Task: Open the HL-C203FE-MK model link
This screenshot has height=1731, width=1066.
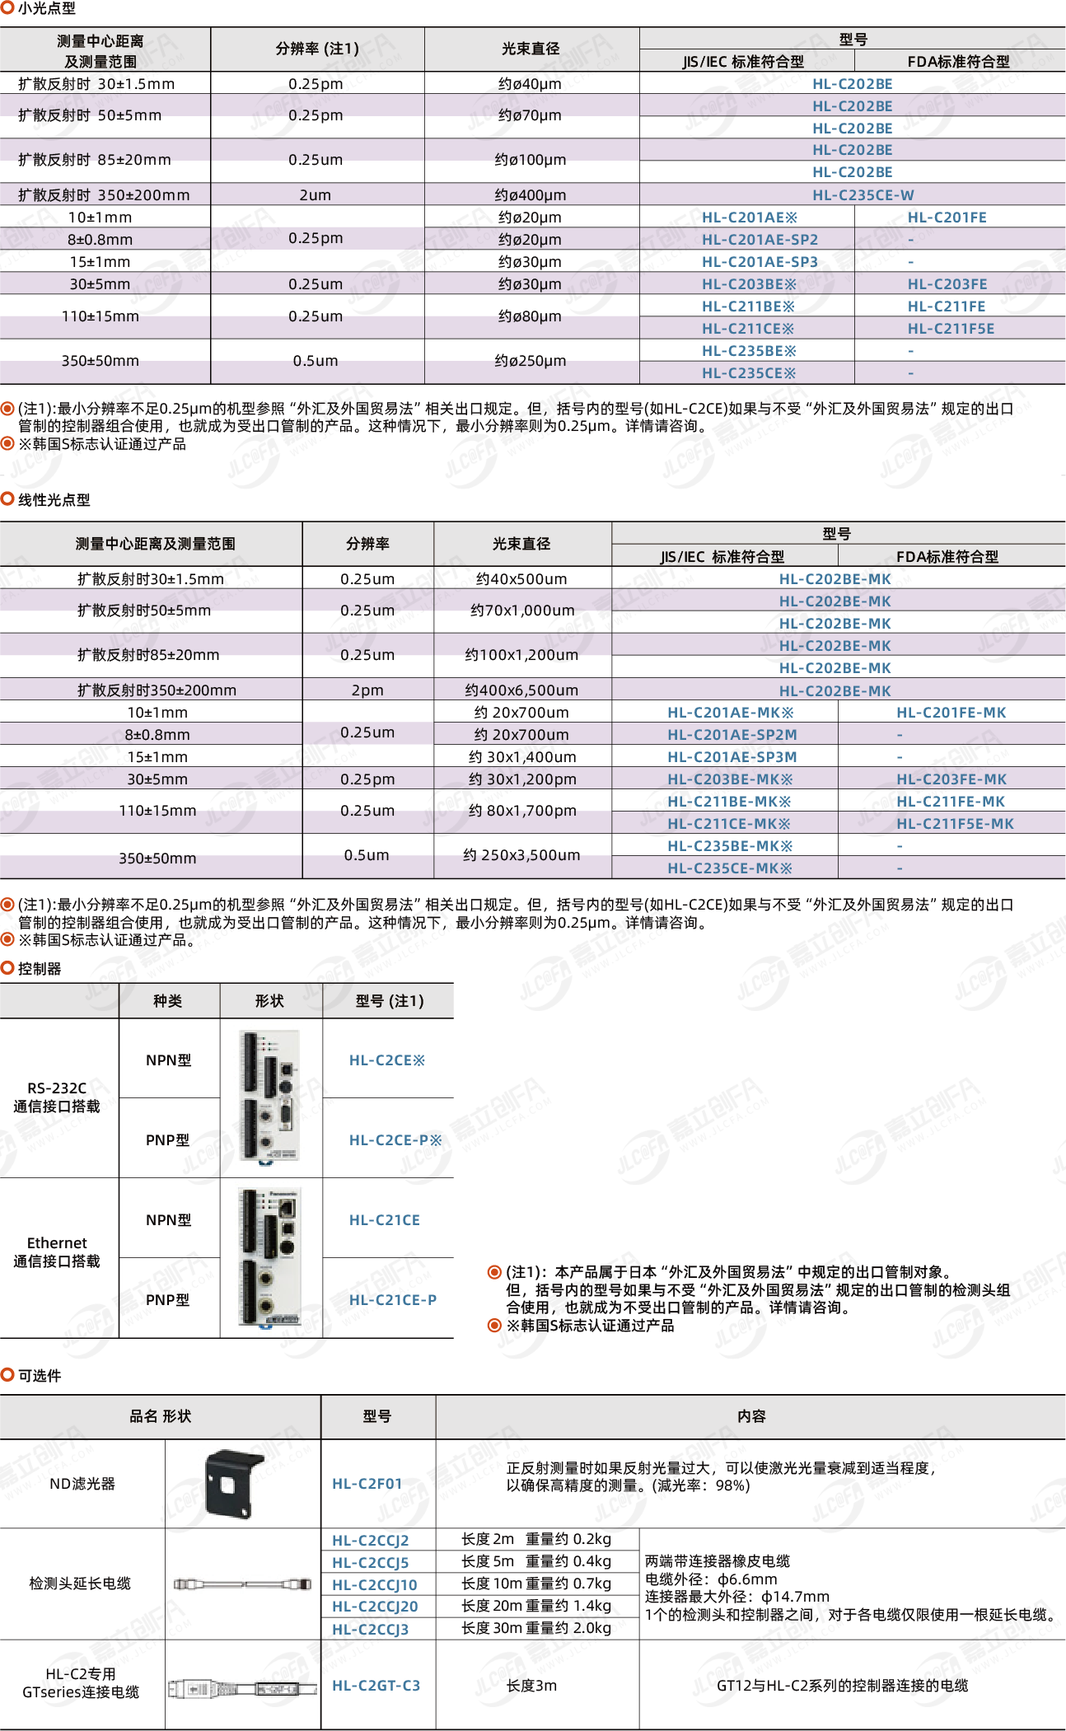Action: coord(951,779)
